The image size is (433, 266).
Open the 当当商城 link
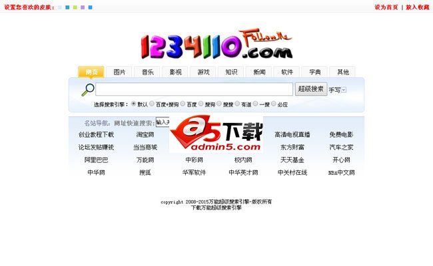[x=145, y=147]
